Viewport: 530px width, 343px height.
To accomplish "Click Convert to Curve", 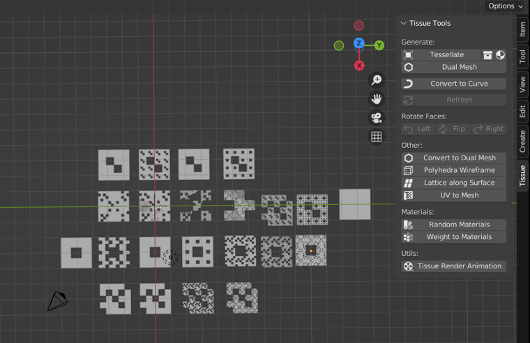I will [x=453, y=84].
